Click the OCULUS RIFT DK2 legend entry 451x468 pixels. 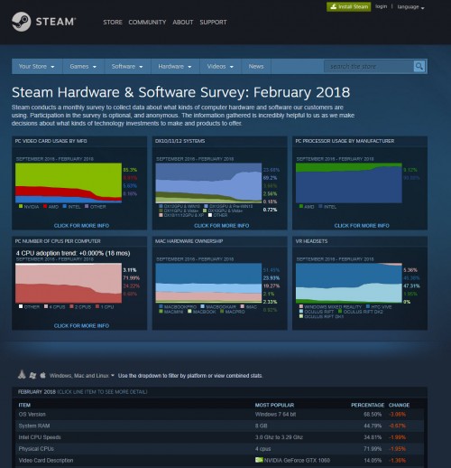361,312
